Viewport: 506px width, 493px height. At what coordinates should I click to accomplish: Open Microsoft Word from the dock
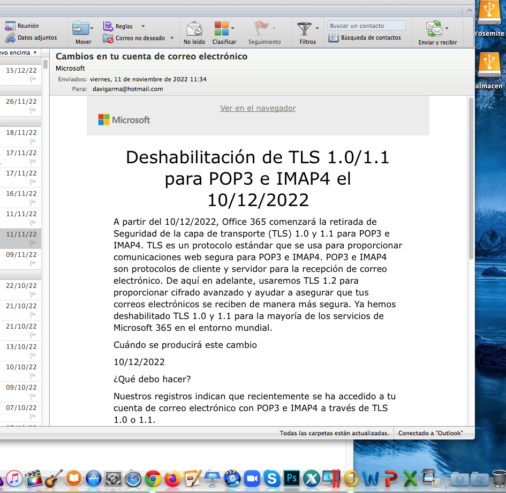tap(371, 479)
